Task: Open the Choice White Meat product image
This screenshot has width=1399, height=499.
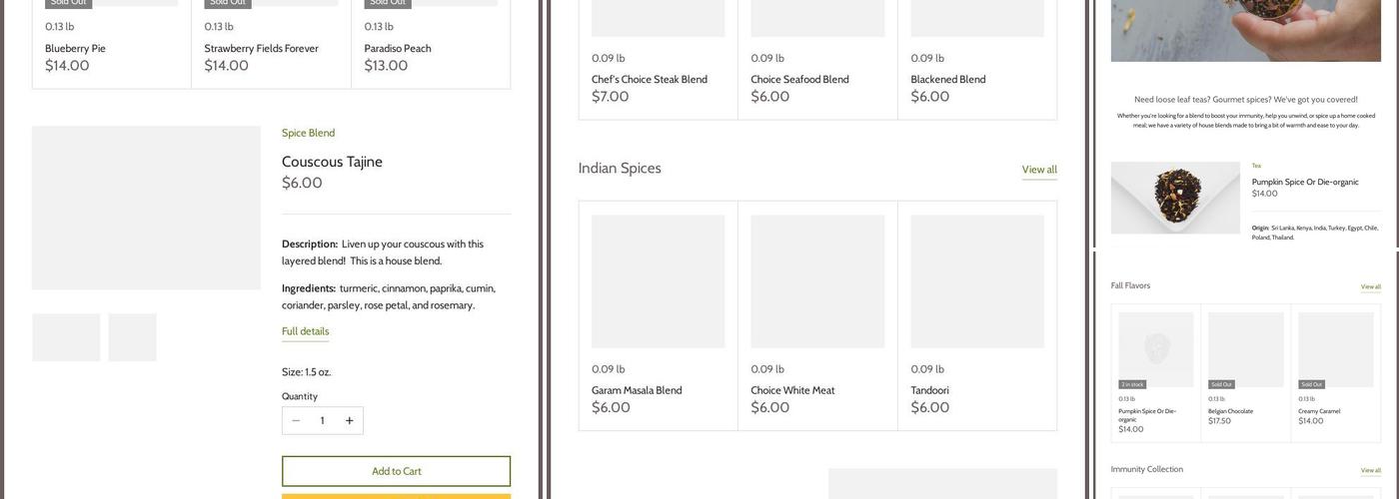Action: (817, 281)
